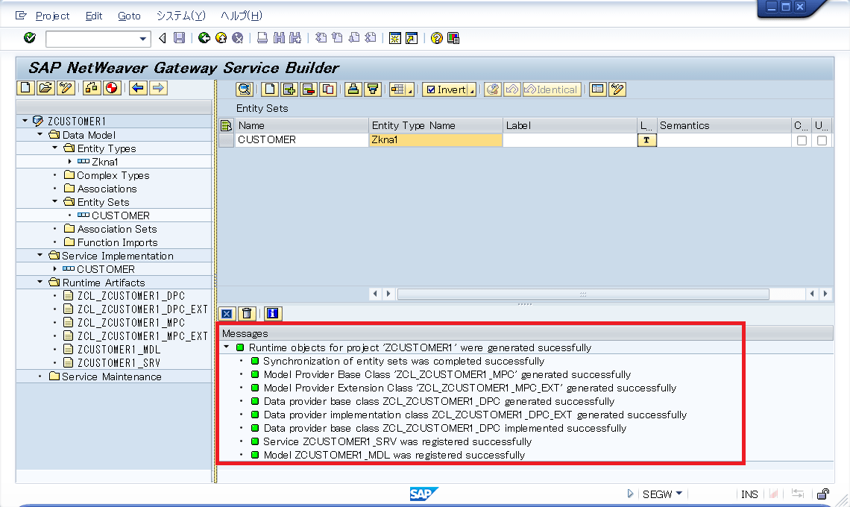Click the green checkmark Enter icon
Viewport: 850px width, 507px height.
coord(30,38)
